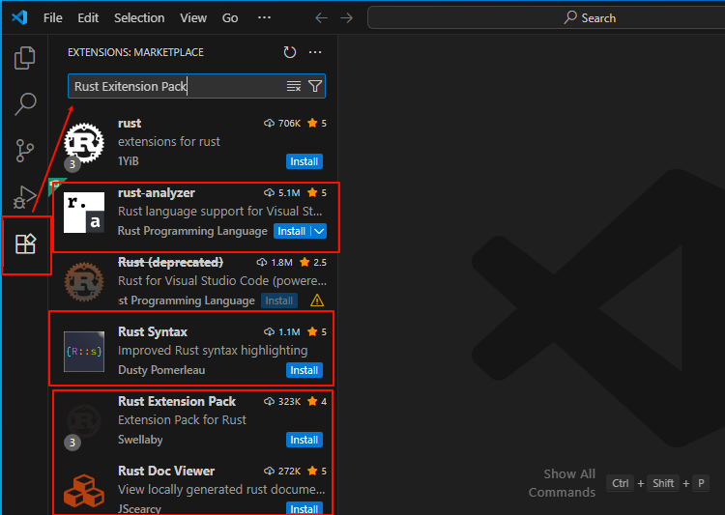Go back with the left arrow

[321, 18]
